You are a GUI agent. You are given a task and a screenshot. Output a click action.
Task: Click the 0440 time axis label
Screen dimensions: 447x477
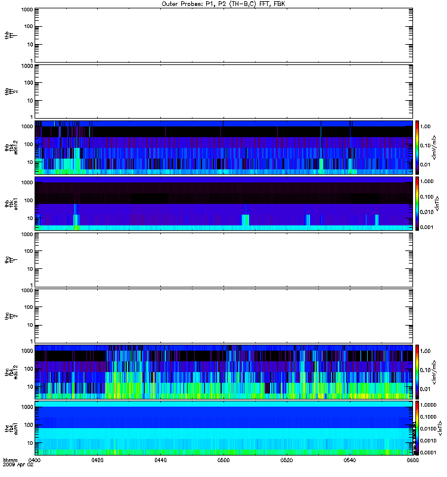[x=160, y=460]
